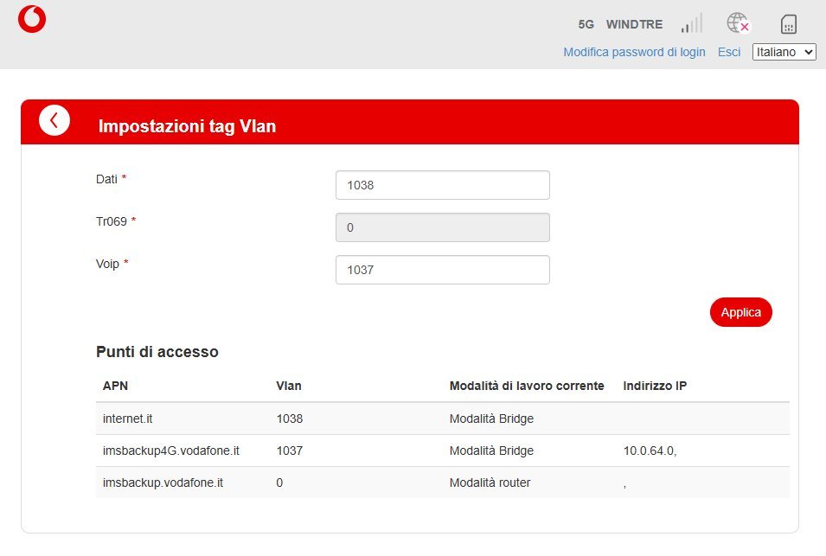Click the 5G network type indicator
Viewport: 826px width, 556px height.
[x=586, y=24]
